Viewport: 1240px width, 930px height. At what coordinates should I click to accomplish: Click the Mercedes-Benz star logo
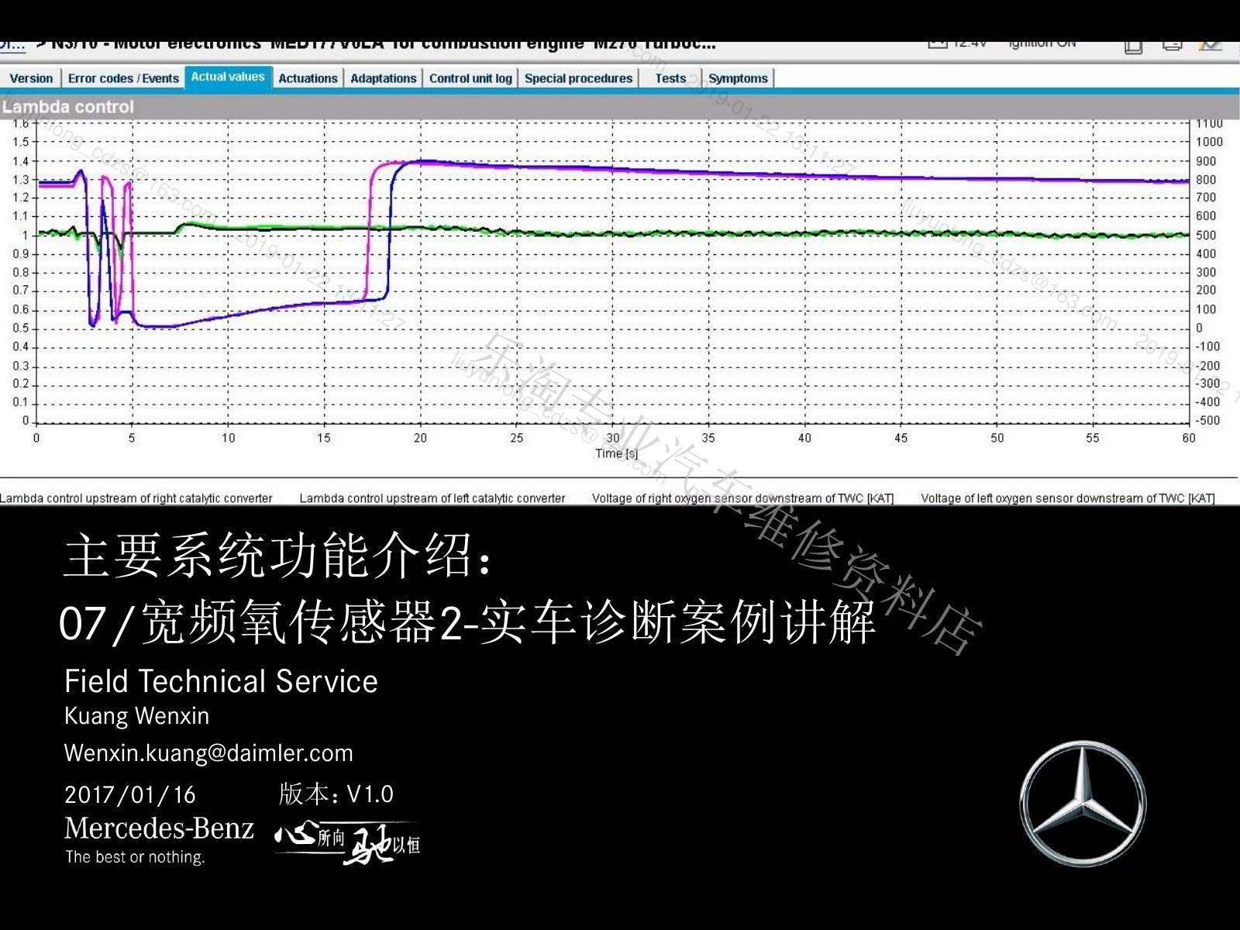pos(1083,803)
